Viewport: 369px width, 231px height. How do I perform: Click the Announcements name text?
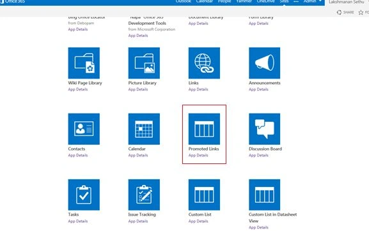[x=265, y=83]
